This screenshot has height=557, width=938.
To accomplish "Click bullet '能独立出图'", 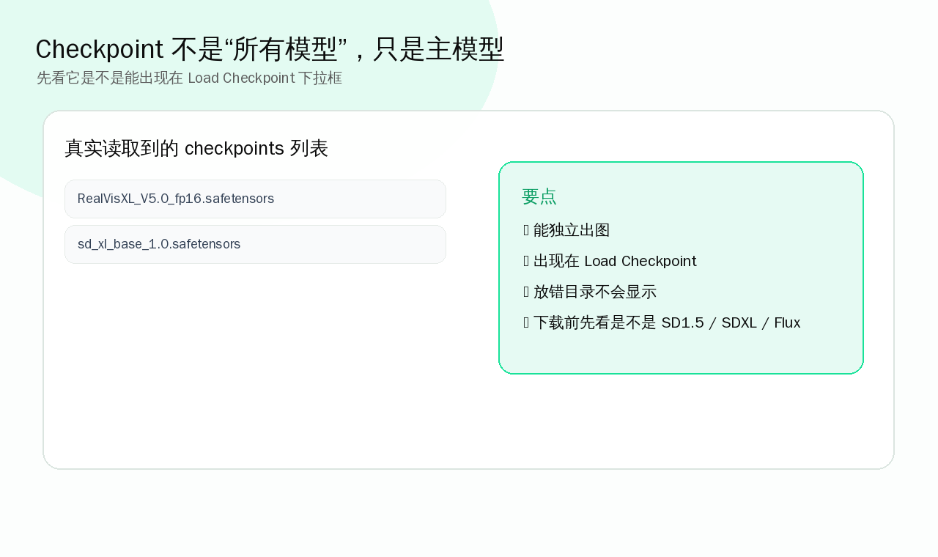I will pos(566,230).
